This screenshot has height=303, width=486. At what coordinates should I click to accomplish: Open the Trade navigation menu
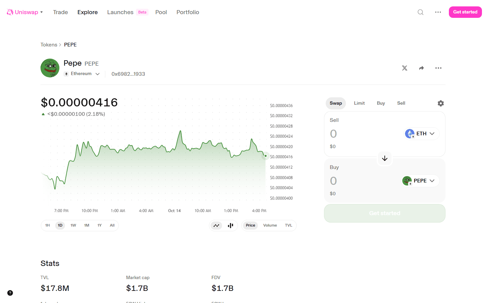click(x=60, y=12)
